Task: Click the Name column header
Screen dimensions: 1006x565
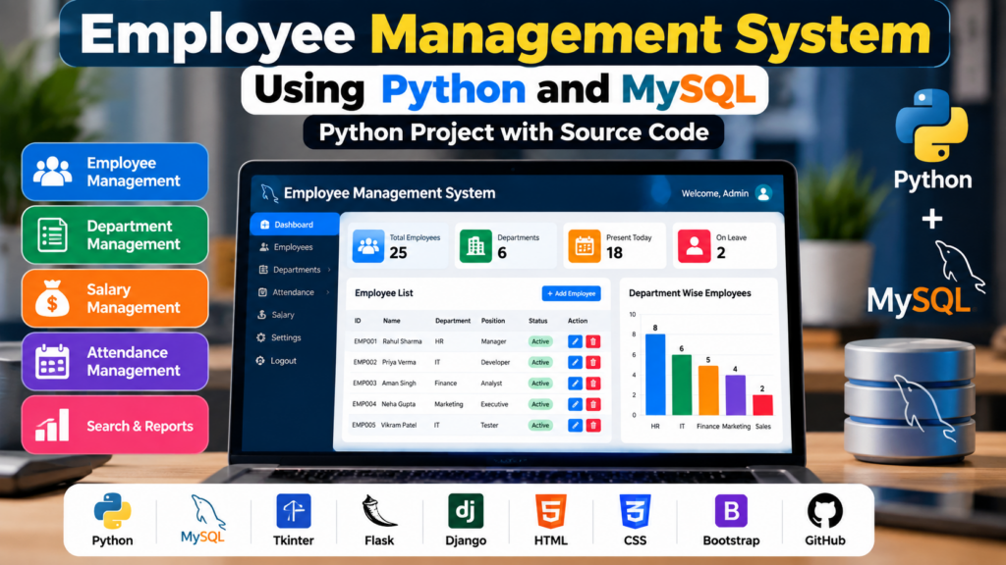Action: [x=391, y=321]
